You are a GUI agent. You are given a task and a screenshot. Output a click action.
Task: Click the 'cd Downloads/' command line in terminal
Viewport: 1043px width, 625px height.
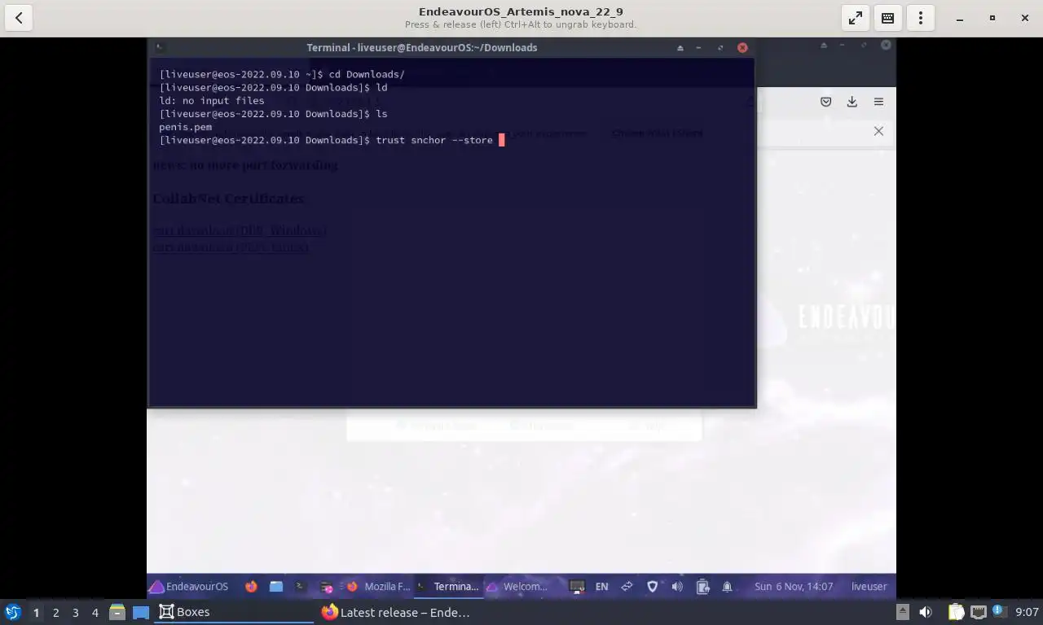(x=282, y=74)
